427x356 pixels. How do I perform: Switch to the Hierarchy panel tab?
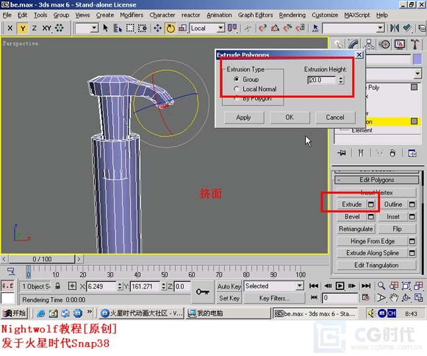pos(369,44)
